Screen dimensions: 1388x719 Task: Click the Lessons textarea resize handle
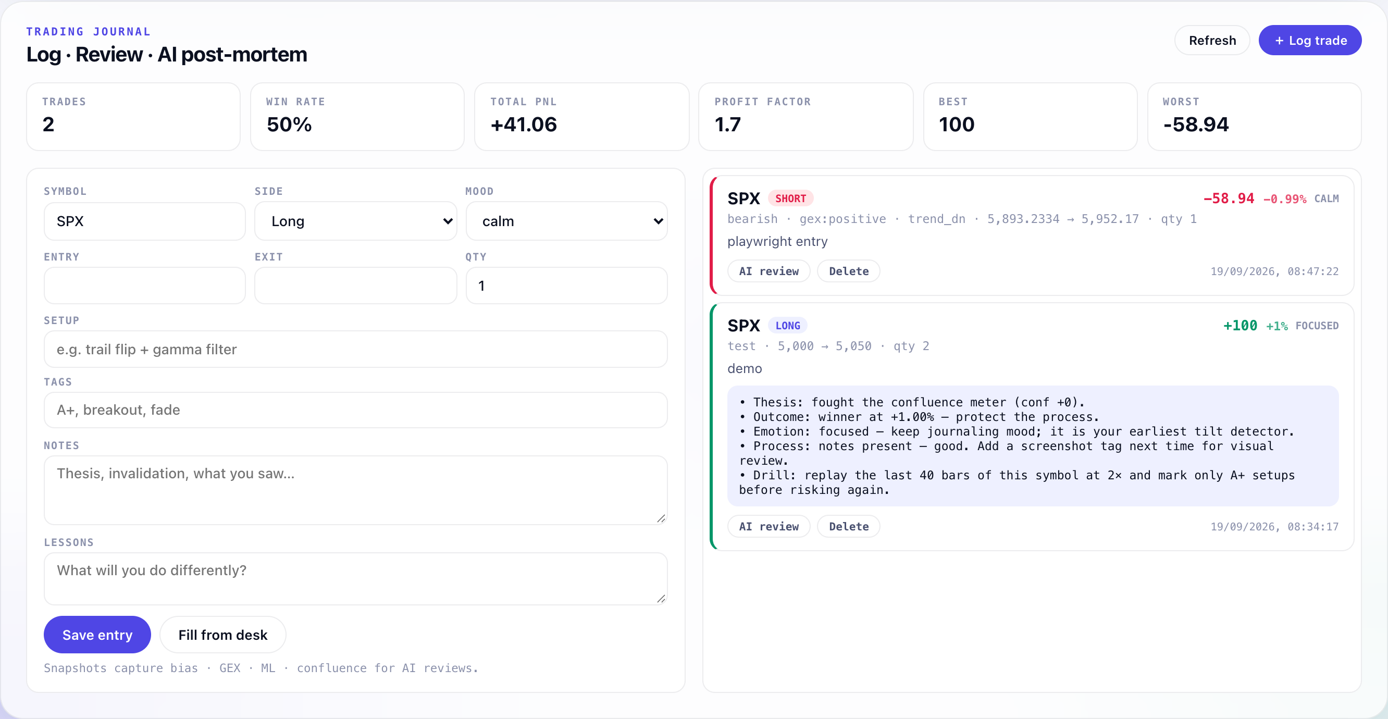tap(661, 599)
